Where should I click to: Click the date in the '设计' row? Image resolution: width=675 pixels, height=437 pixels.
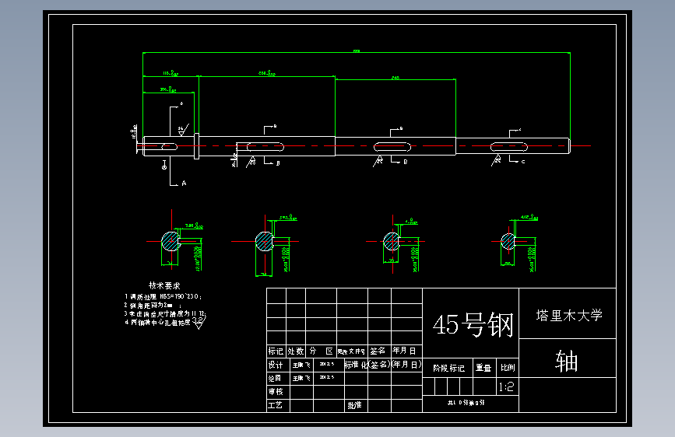click(x=327, y=364)
